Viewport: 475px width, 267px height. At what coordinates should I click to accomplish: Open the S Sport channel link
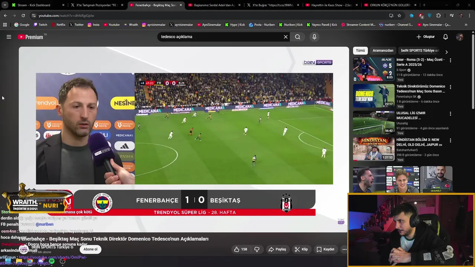click(401, 70)
